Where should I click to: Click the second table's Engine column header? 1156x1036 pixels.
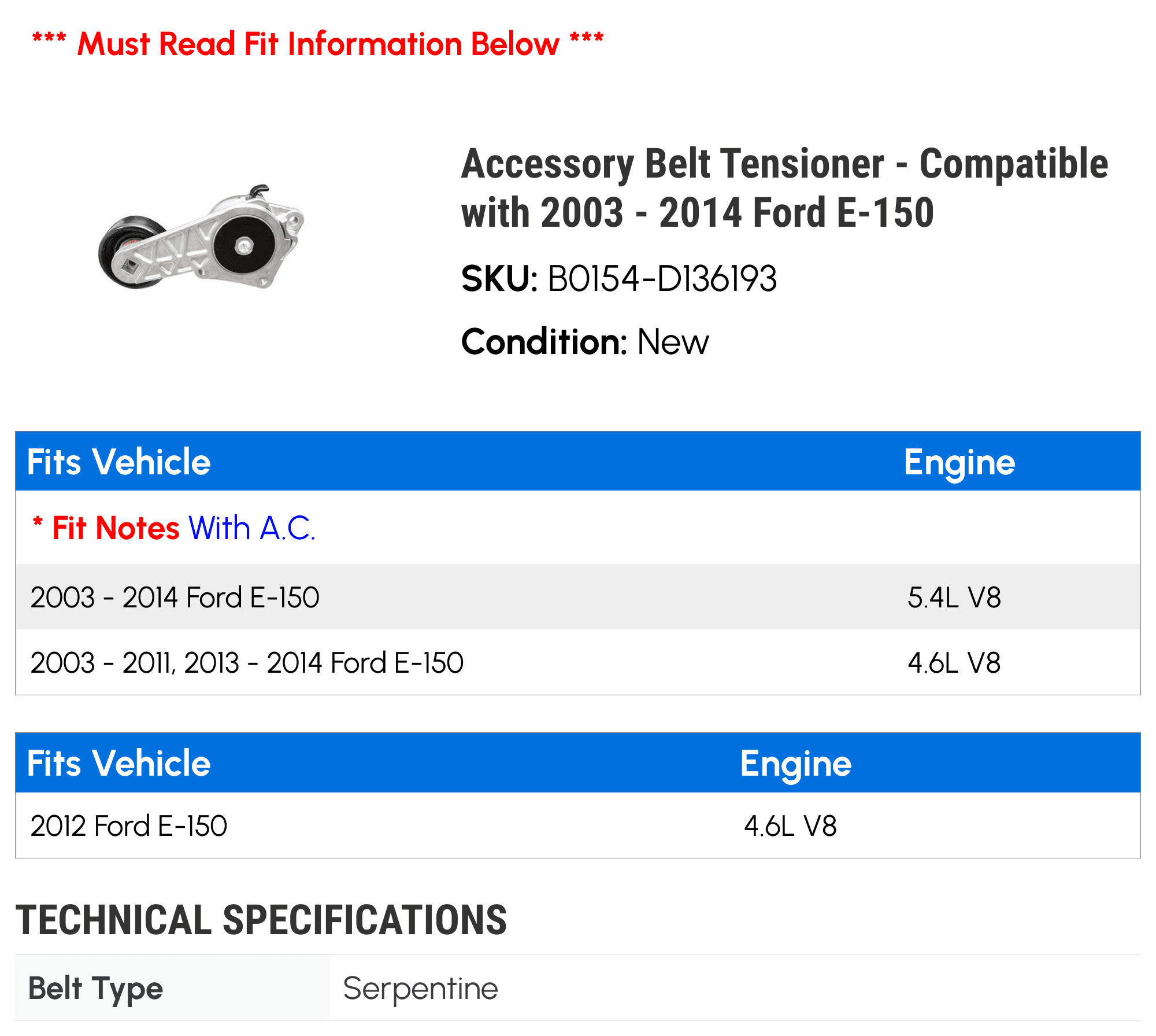pyautogui.click(x=796, y=764)
